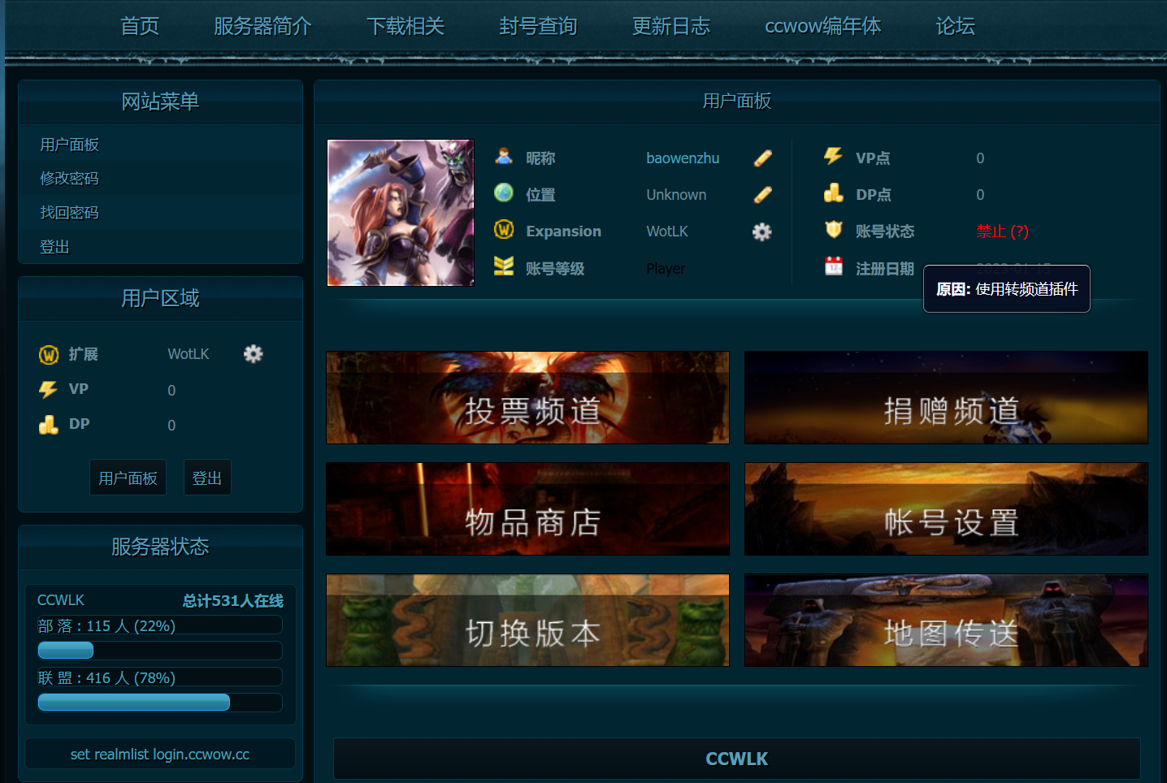Viewport: 1167px width, 783px height.
Task: Open the 修改密码 link in 网站菜单
Action: tap(69, 178)
